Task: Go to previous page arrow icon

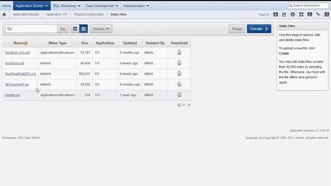Action: point(179,105)
